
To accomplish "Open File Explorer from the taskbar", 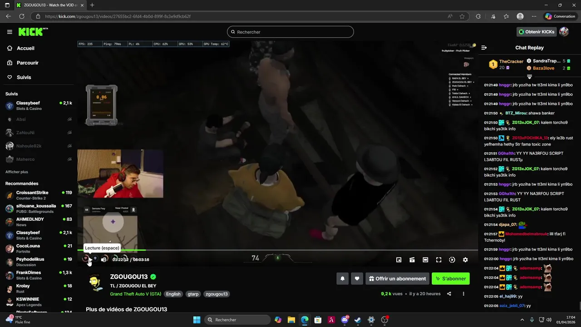I will pos(291,320).
